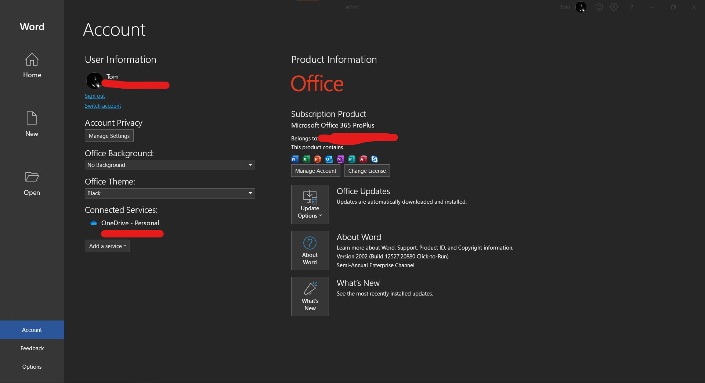Open the What's New tile

(x=310, y=297)
